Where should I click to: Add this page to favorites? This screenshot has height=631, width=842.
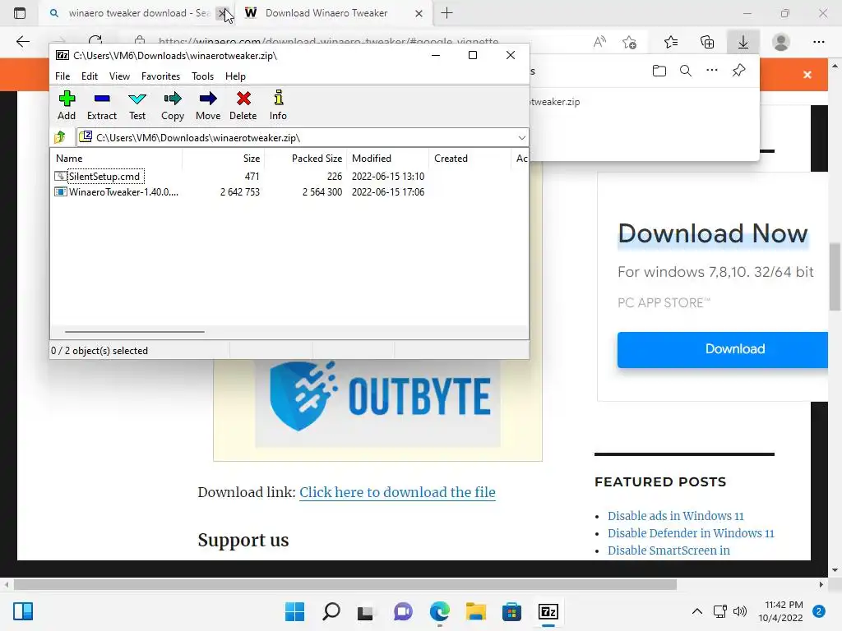point(630,42)
